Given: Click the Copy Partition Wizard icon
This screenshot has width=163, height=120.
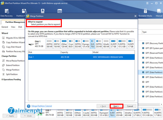Looking at the screenshot, I should pos(3,43).
